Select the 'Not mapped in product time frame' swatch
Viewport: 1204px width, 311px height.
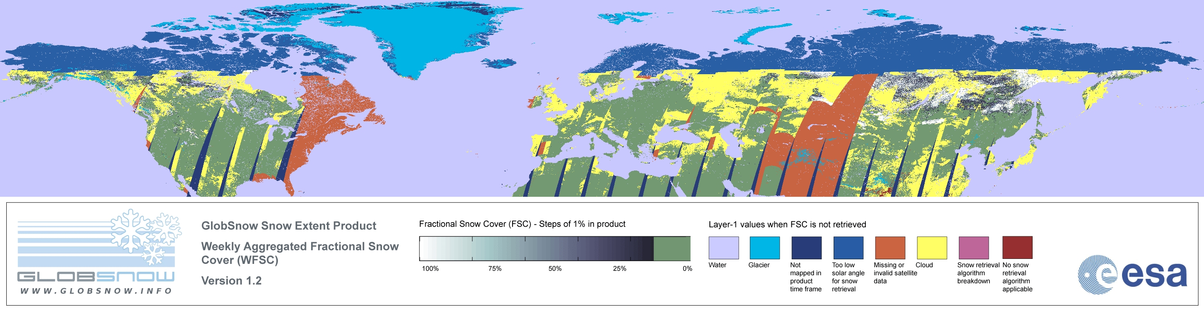coord(806,248)
